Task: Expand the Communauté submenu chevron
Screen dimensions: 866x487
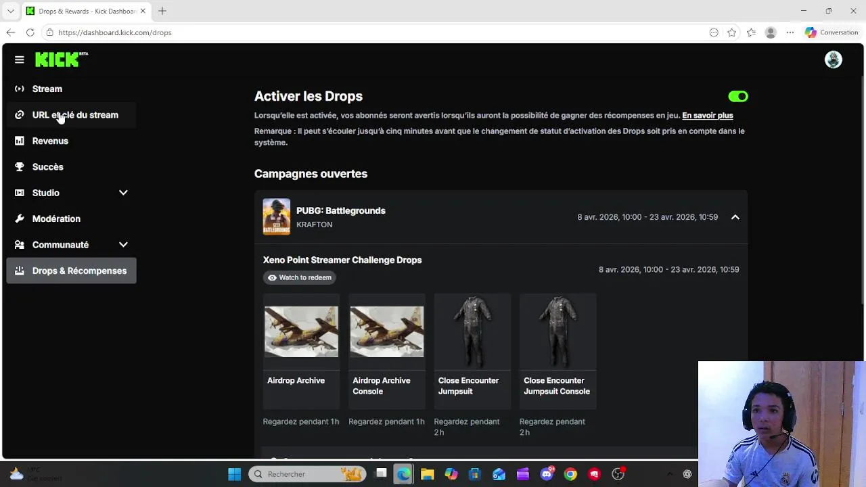Action: pos(123,245)
